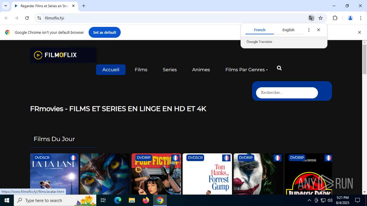Open the site search magnifier icon
Screen dimensions: 367x206
(279, 68)
